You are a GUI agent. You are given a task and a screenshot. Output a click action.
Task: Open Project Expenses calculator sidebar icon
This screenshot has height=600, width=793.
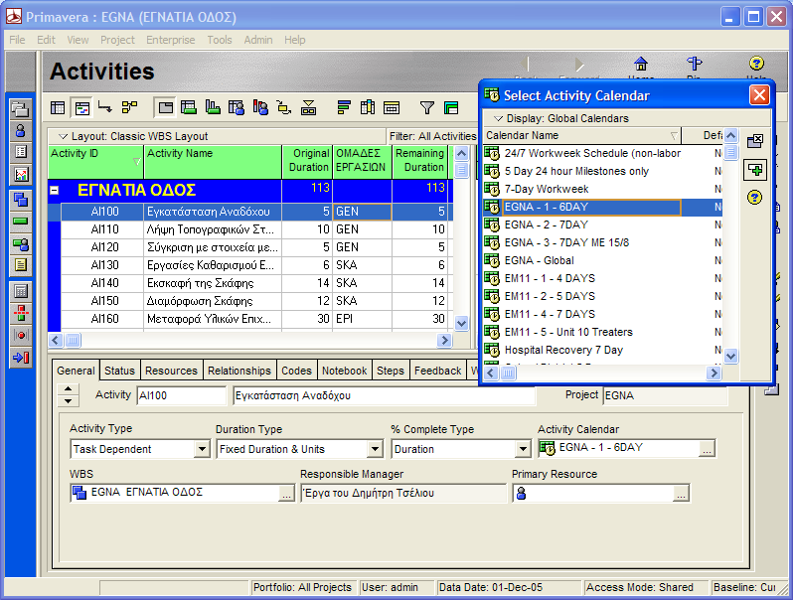(x=21, y=291)
